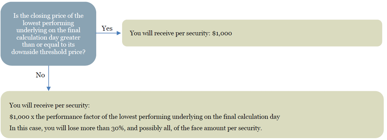This screenshot has width=387, height=140.
Task: Click the right-pointing Yes arrowhead
Action: coord(119,33)
